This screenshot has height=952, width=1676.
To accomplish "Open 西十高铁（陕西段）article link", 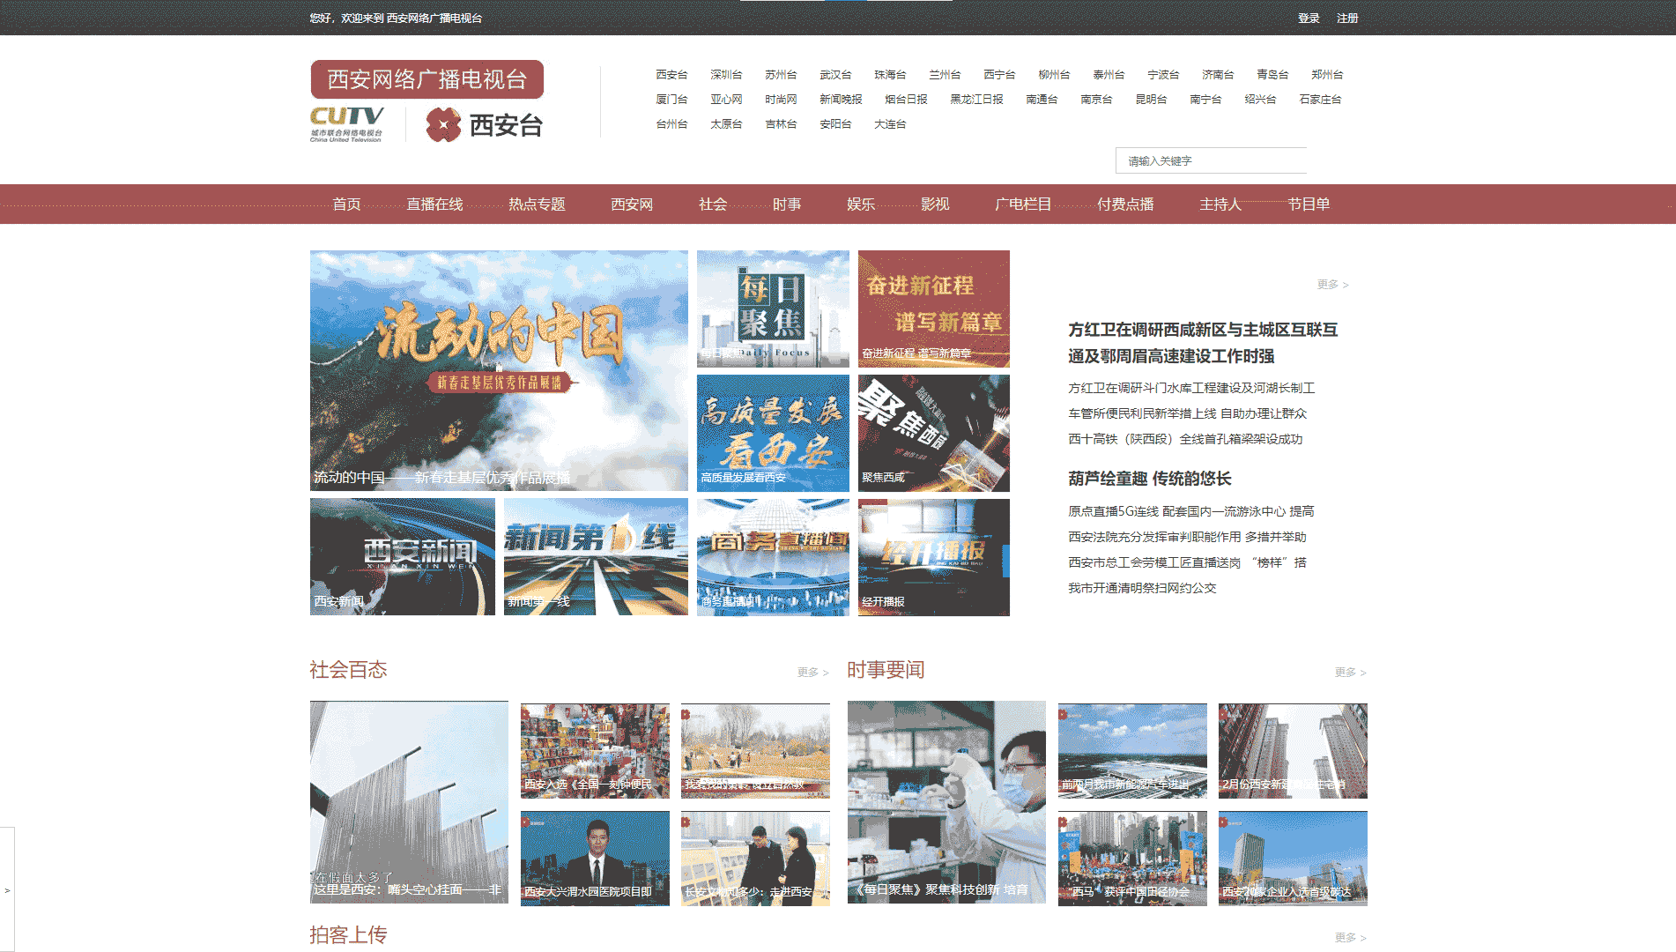I will 1185,439.
